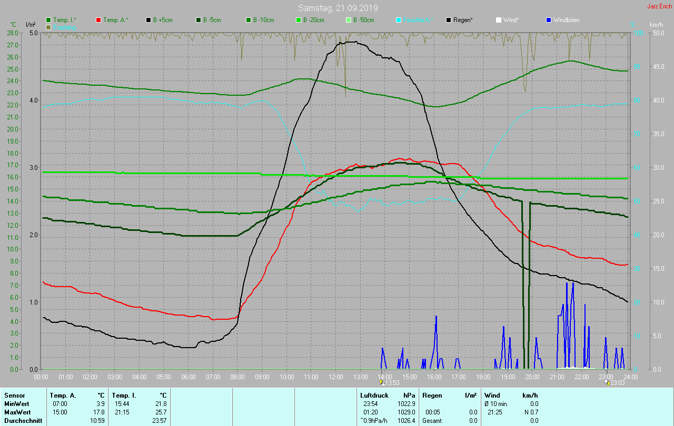Screen dimensions: 674x426
Task: Click the Jarz Erich author label
Action: 659,6
